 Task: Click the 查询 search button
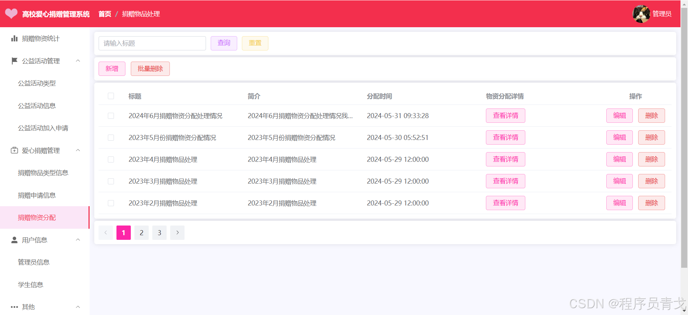pyautogui.click(x=224, y=43)
